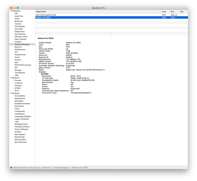The image size is (197, 181).
Task: Open Firewall under Network
Action: 18,80
